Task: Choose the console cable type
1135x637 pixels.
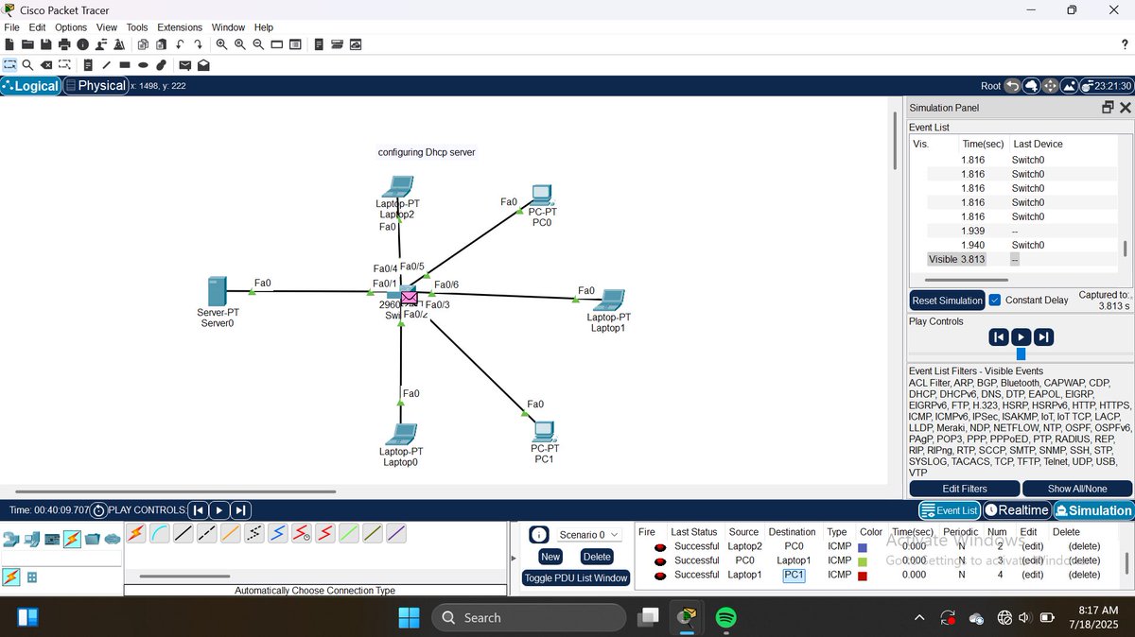Action: (x=159, y=533)
